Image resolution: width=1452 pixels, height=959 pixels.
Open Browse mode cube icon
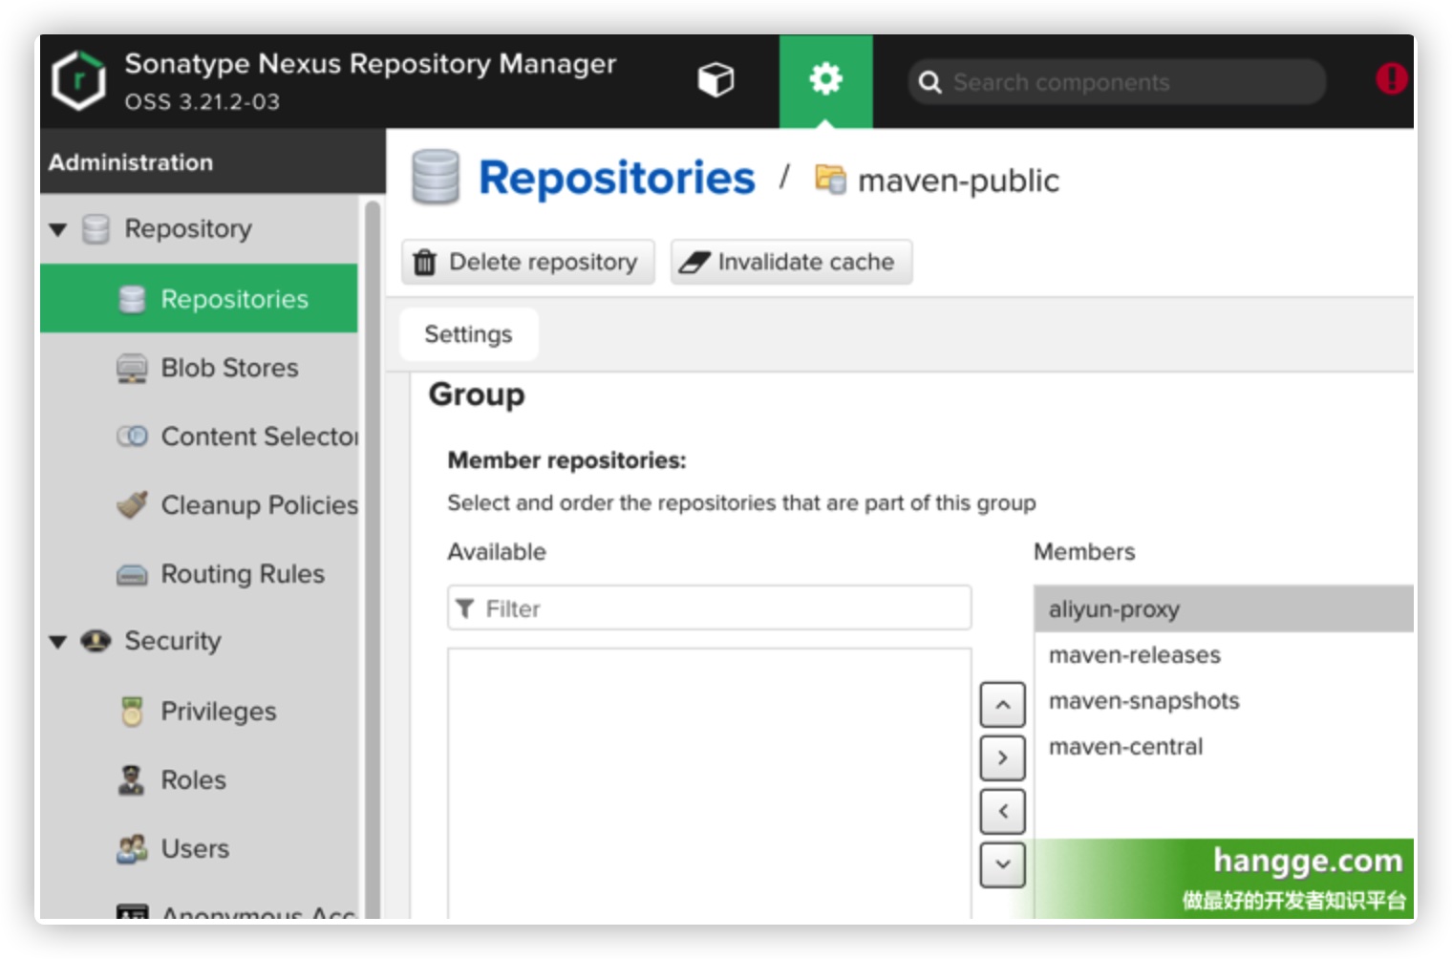(x=715, y=80)
